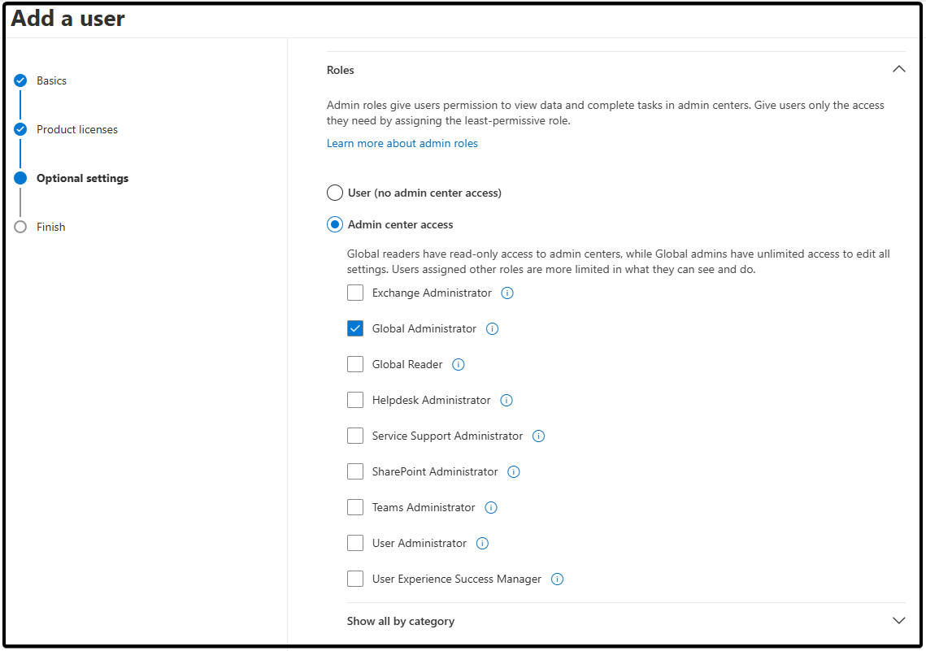Click the Global Administrator label text

click(x=424, y=328)
